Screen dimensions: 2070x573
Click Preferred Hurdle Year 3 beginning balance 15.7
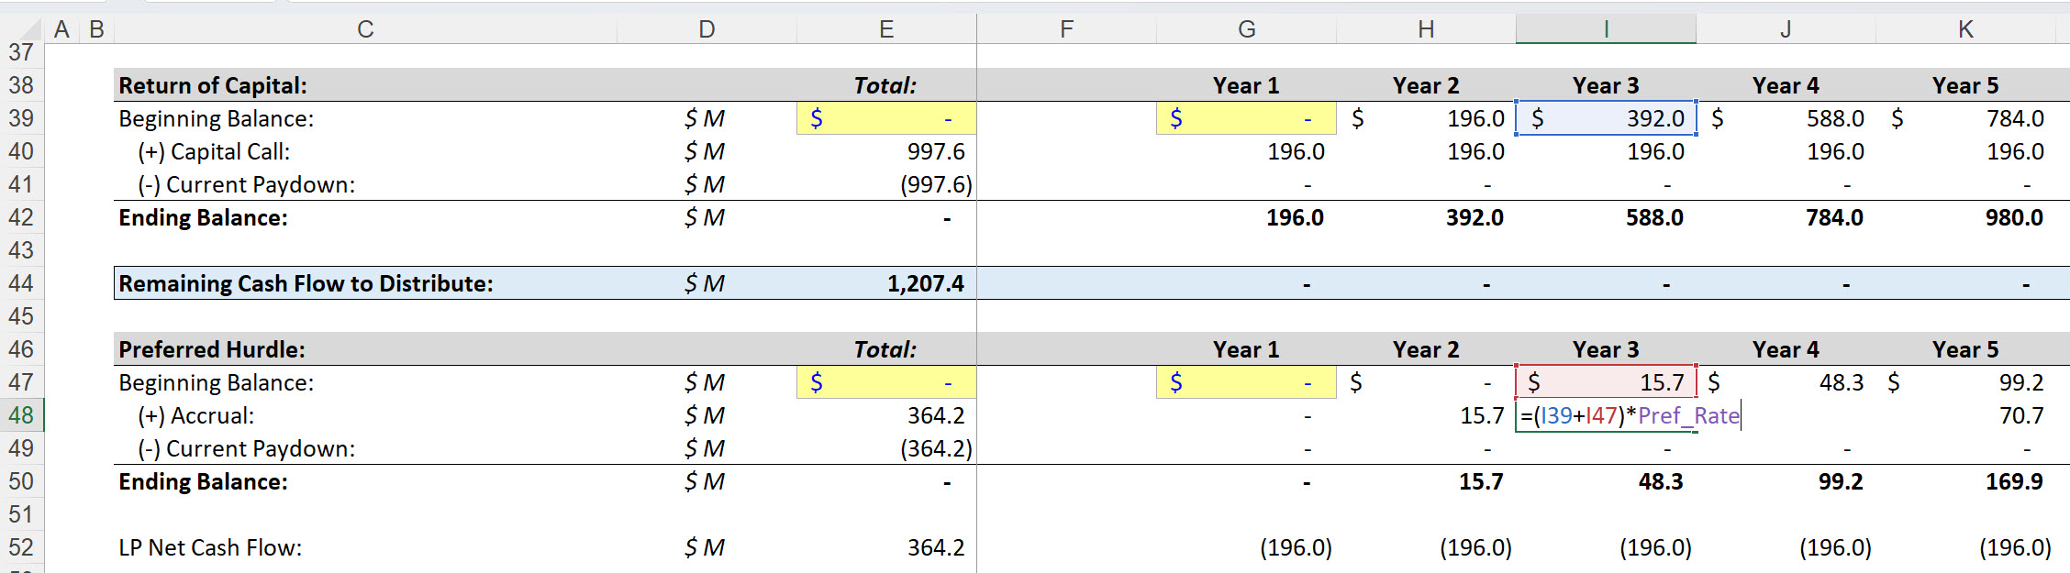pyautogui.click(x=1606, y=382)
